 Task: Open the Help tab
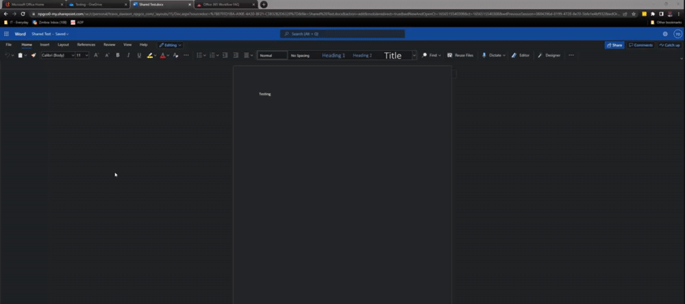click(143, 45)
